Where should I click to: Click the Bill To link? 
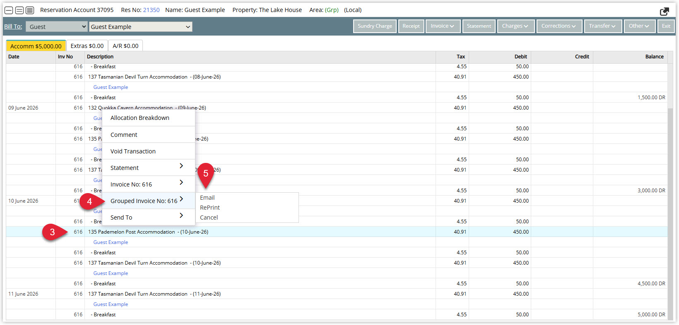click(13, 26)
